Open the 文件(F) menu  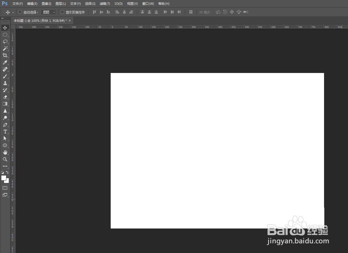(x=18, y=4)
